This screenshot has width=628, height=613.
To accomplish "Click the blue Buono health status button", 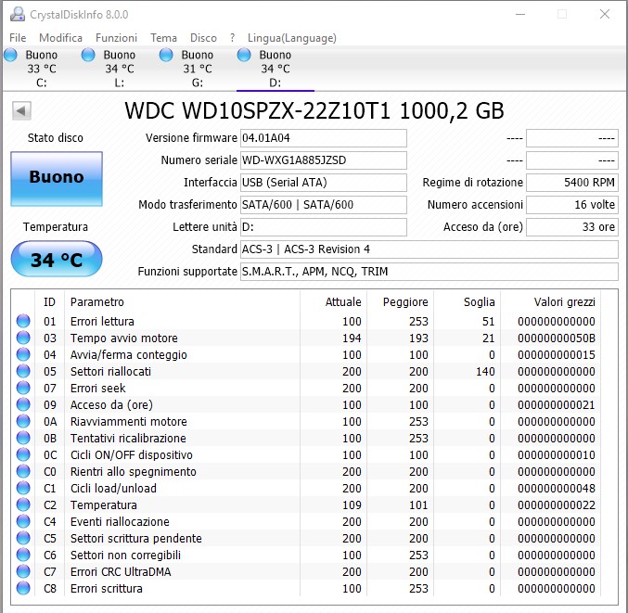I will tap(57, 179).
